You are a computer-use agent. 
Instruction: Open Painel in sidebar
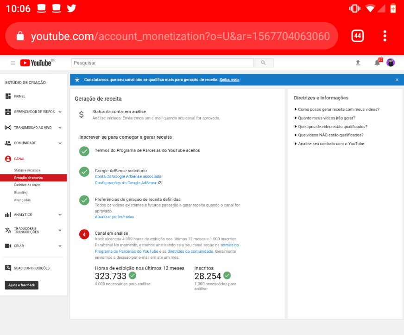click(19, 96)
